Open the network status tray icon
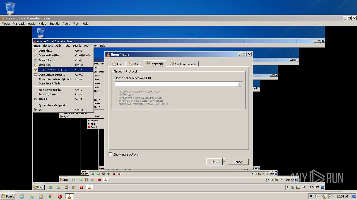 [324, 196]
